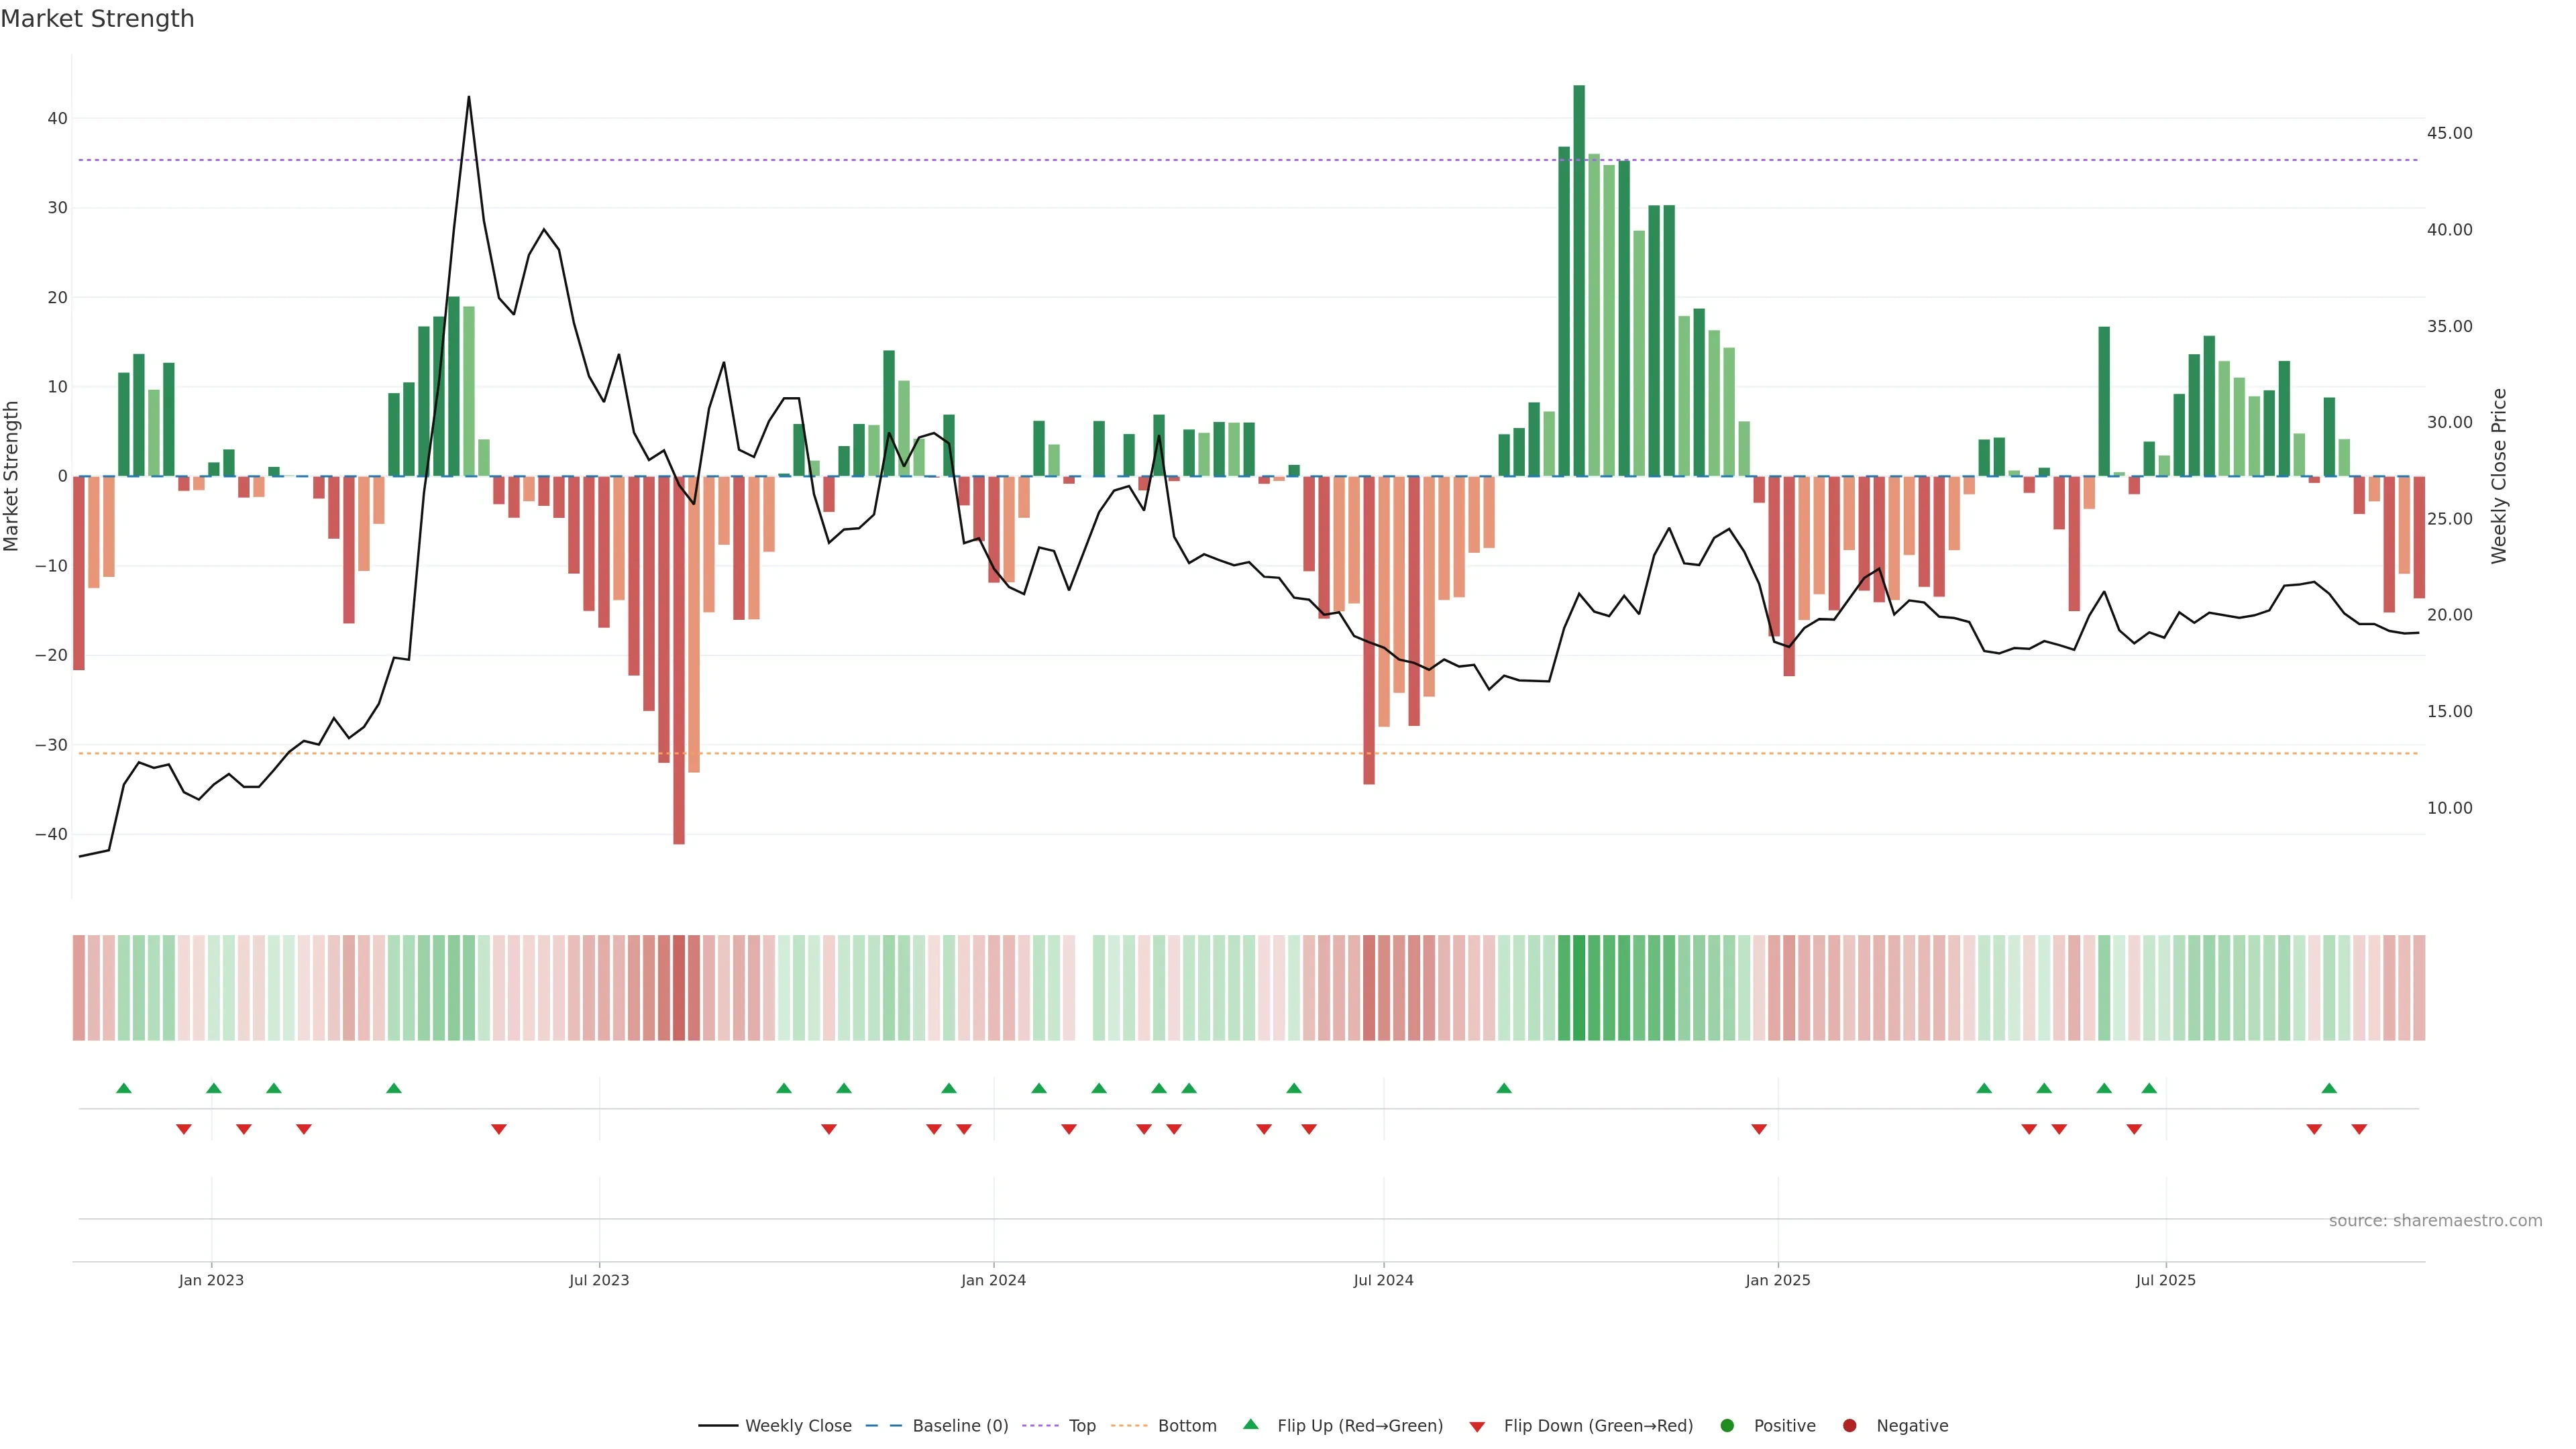Click Flip Up green triangle legend icon
The image size is (2576, 1449).
click(1250, 1425)
